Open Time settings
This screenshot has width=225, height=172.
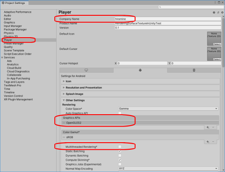7,89
